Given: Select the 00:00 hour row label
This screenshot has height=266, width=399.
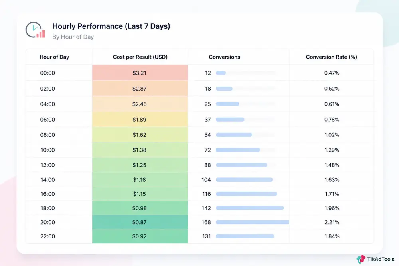Looking at the screenshot, I should 47,73.
